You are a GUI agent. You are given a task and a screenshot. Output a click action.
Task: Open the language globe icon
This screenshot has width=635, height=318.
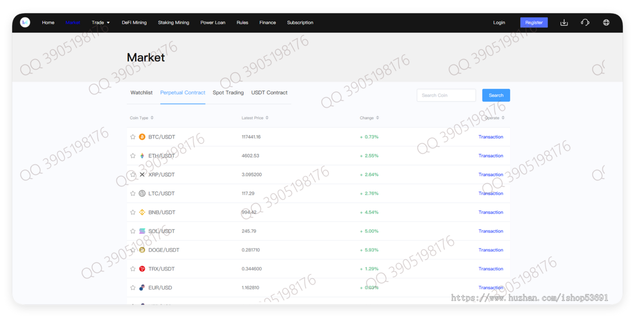(606, 22)
